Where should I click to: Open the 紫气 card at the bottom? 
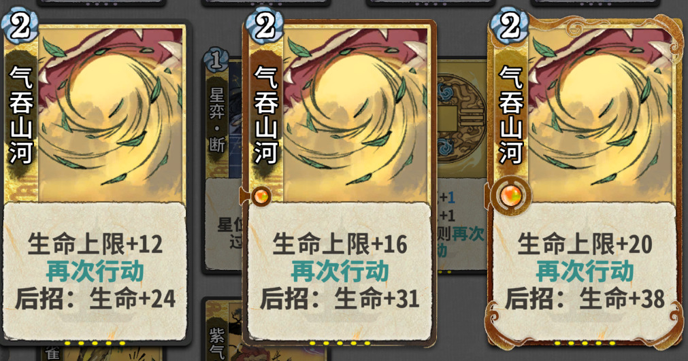223,331
